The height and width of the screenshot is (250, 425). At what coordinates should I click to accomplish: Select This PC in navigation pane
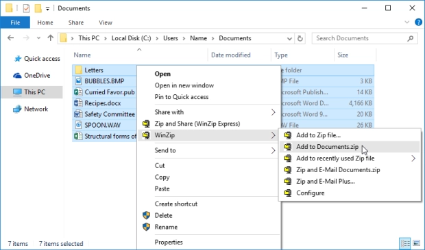tap(32, 92)
